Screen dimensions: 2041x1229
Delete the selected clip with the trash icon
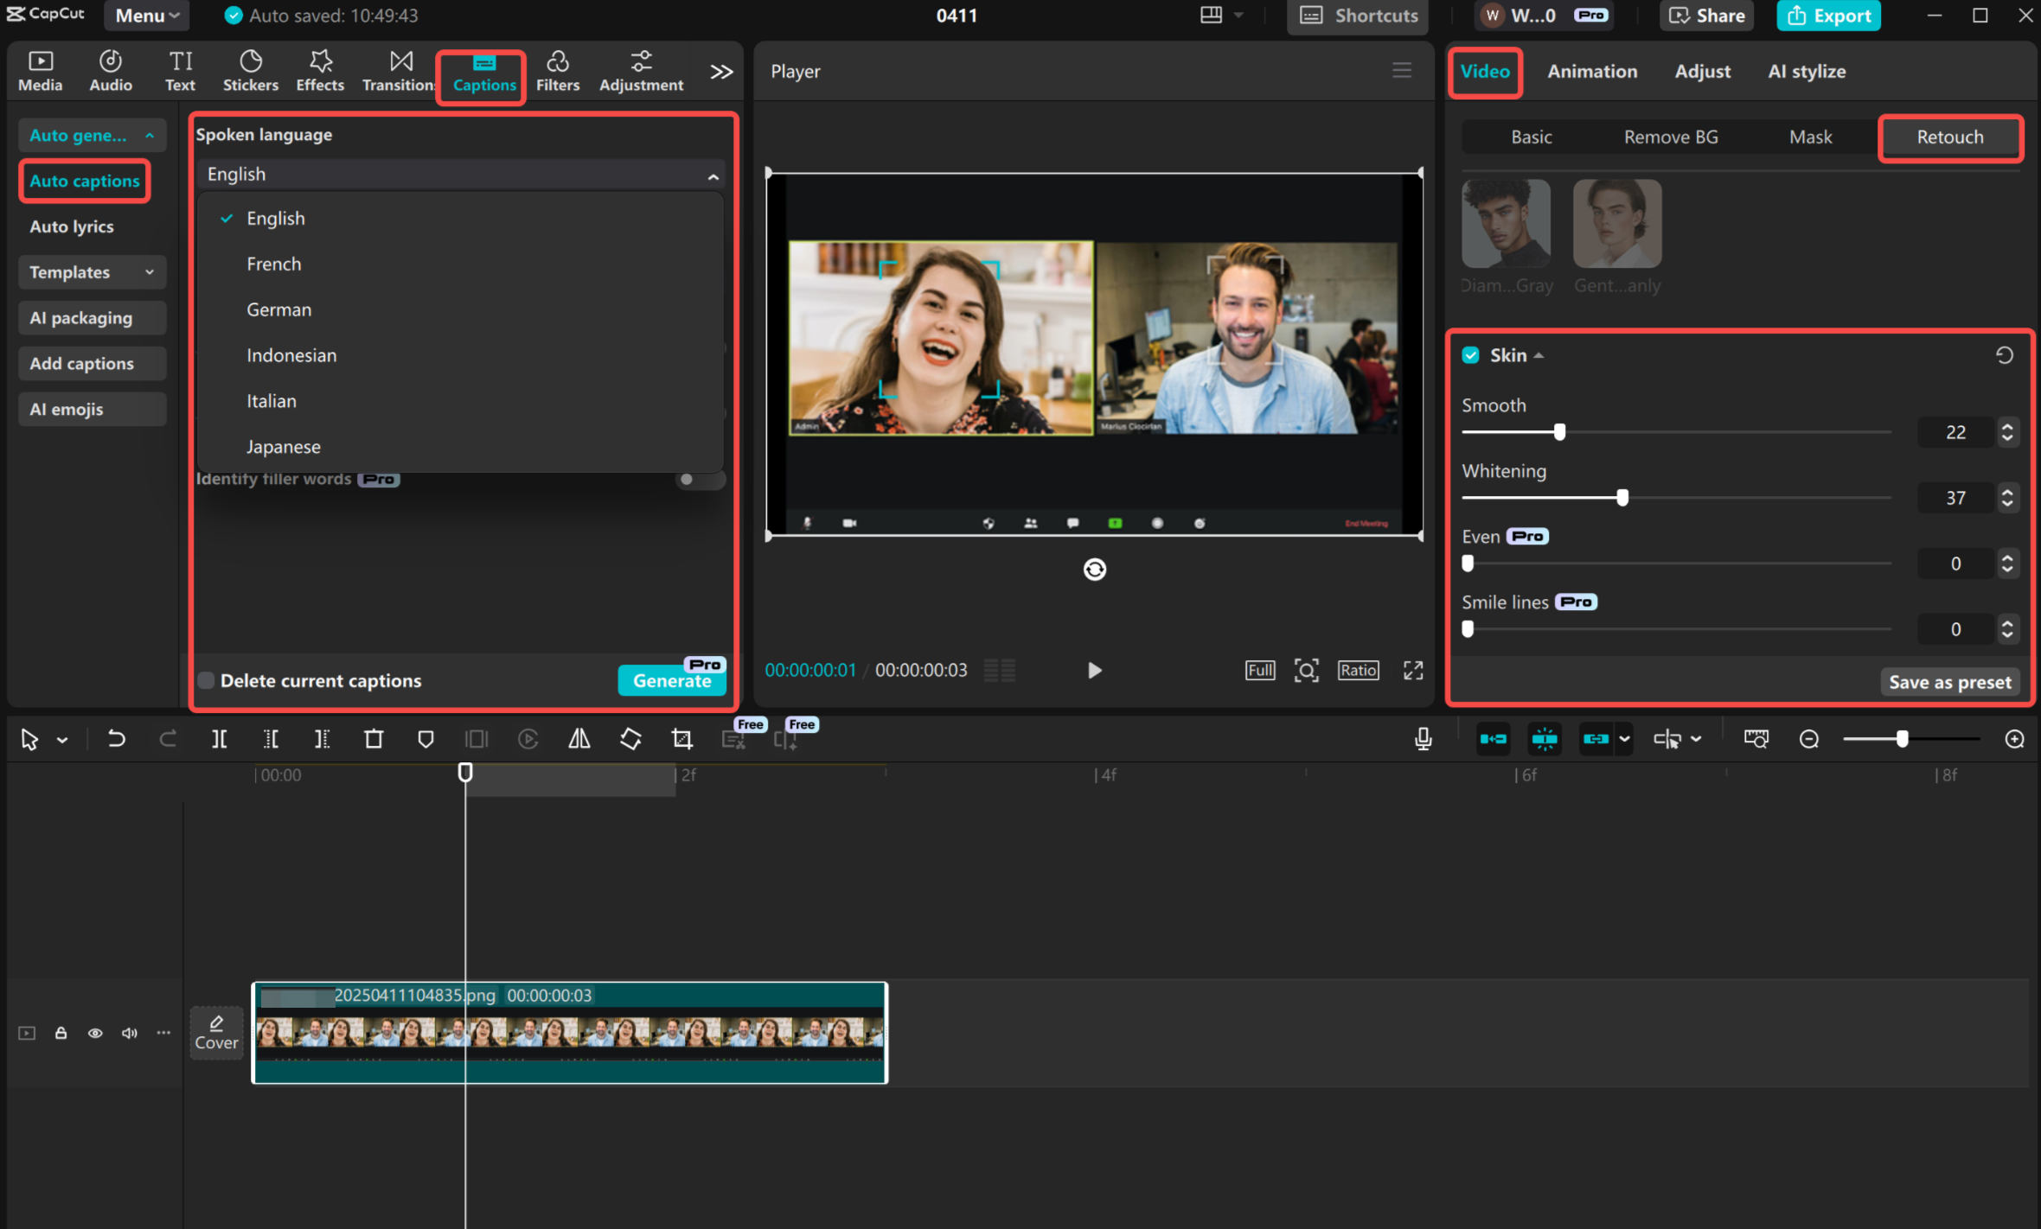(374, 739)
